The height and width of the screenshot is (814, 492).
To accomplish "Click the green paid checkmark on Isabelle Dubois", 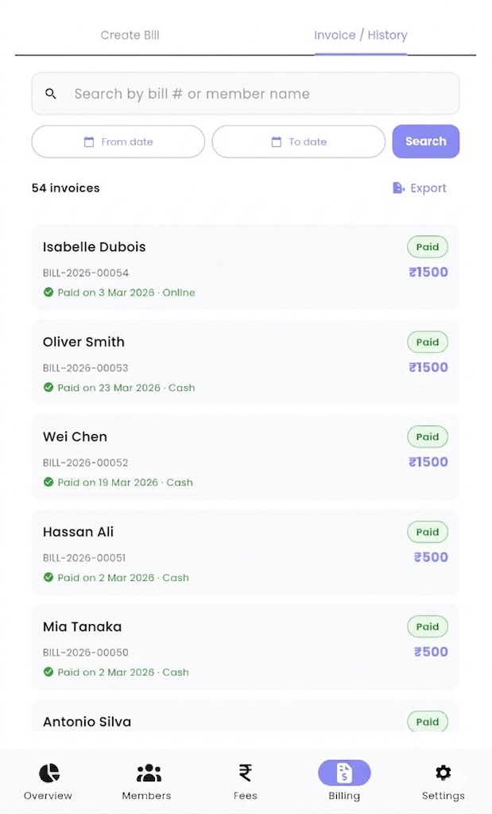I will pos(48,293).
